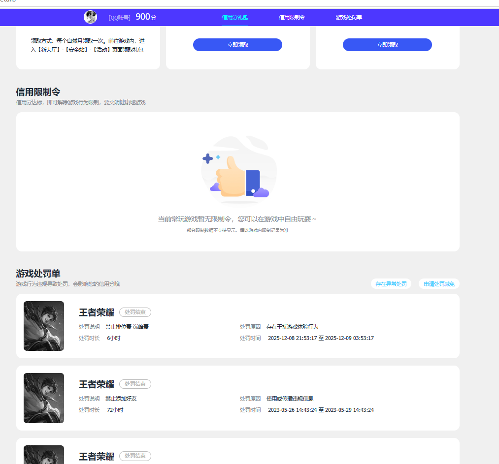499x464 pixels.
Task: Open the 信用分礼包 tab
Action: point(234,18)
